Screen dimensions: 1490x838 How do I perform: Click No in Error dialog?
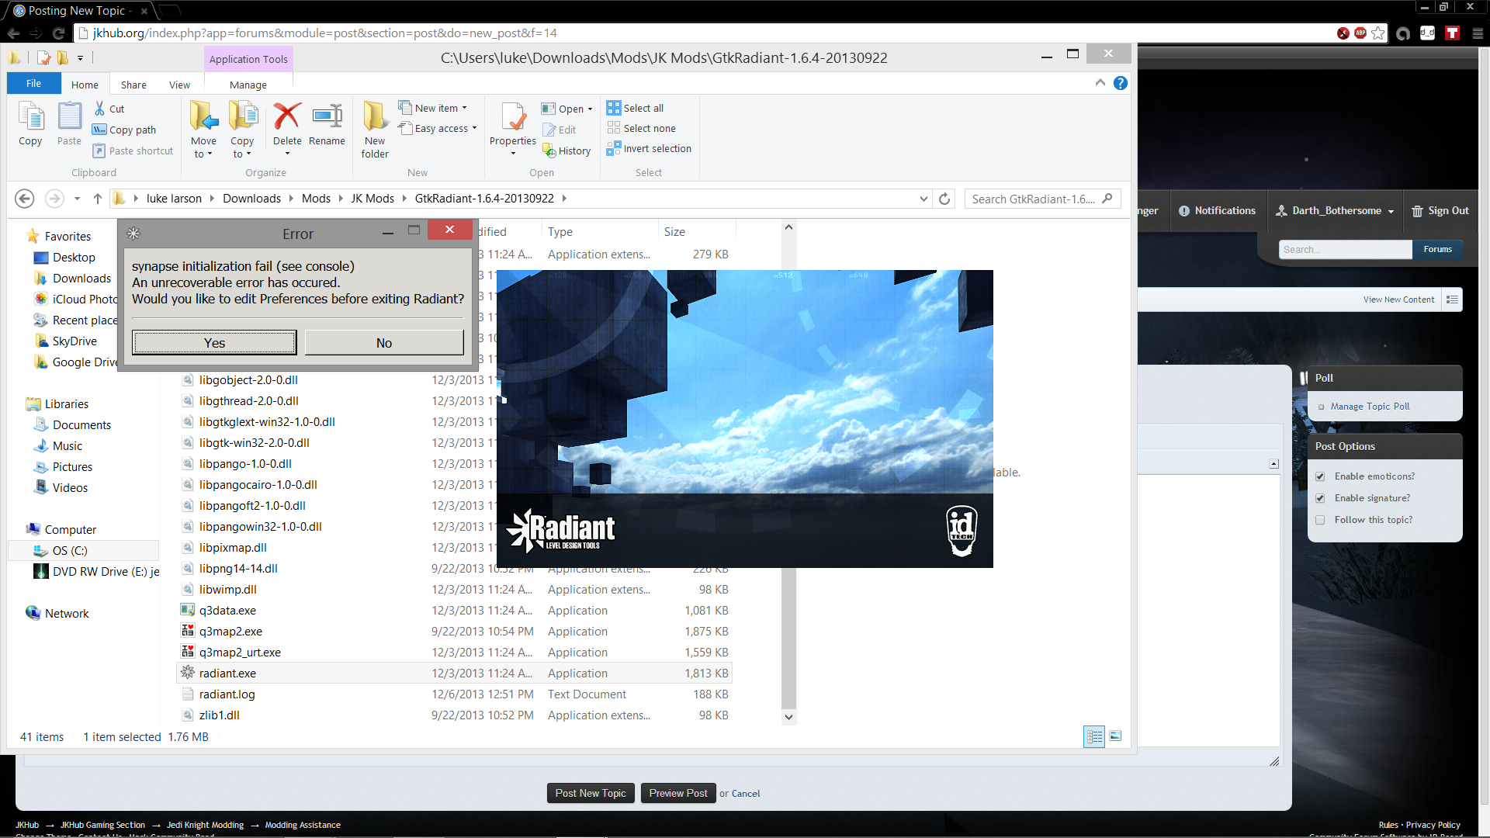pos(384,343)
